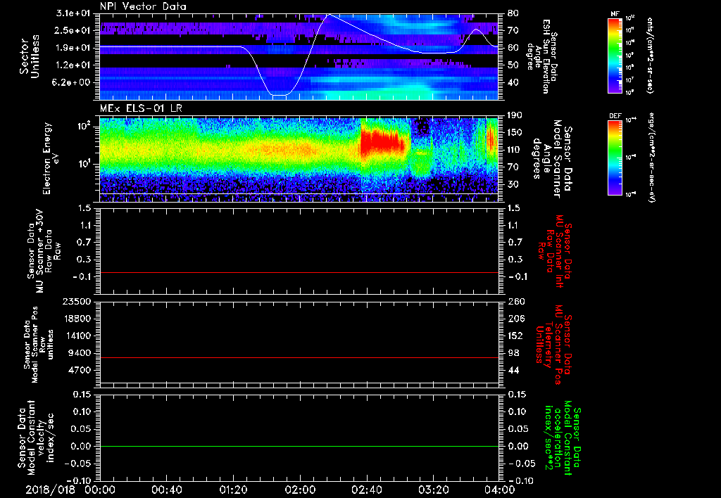The height and width of the screenshot is (498, 721).
Task: Click the red line in the MU Scanner +30V panel
Action: click(x=299, y=272)
